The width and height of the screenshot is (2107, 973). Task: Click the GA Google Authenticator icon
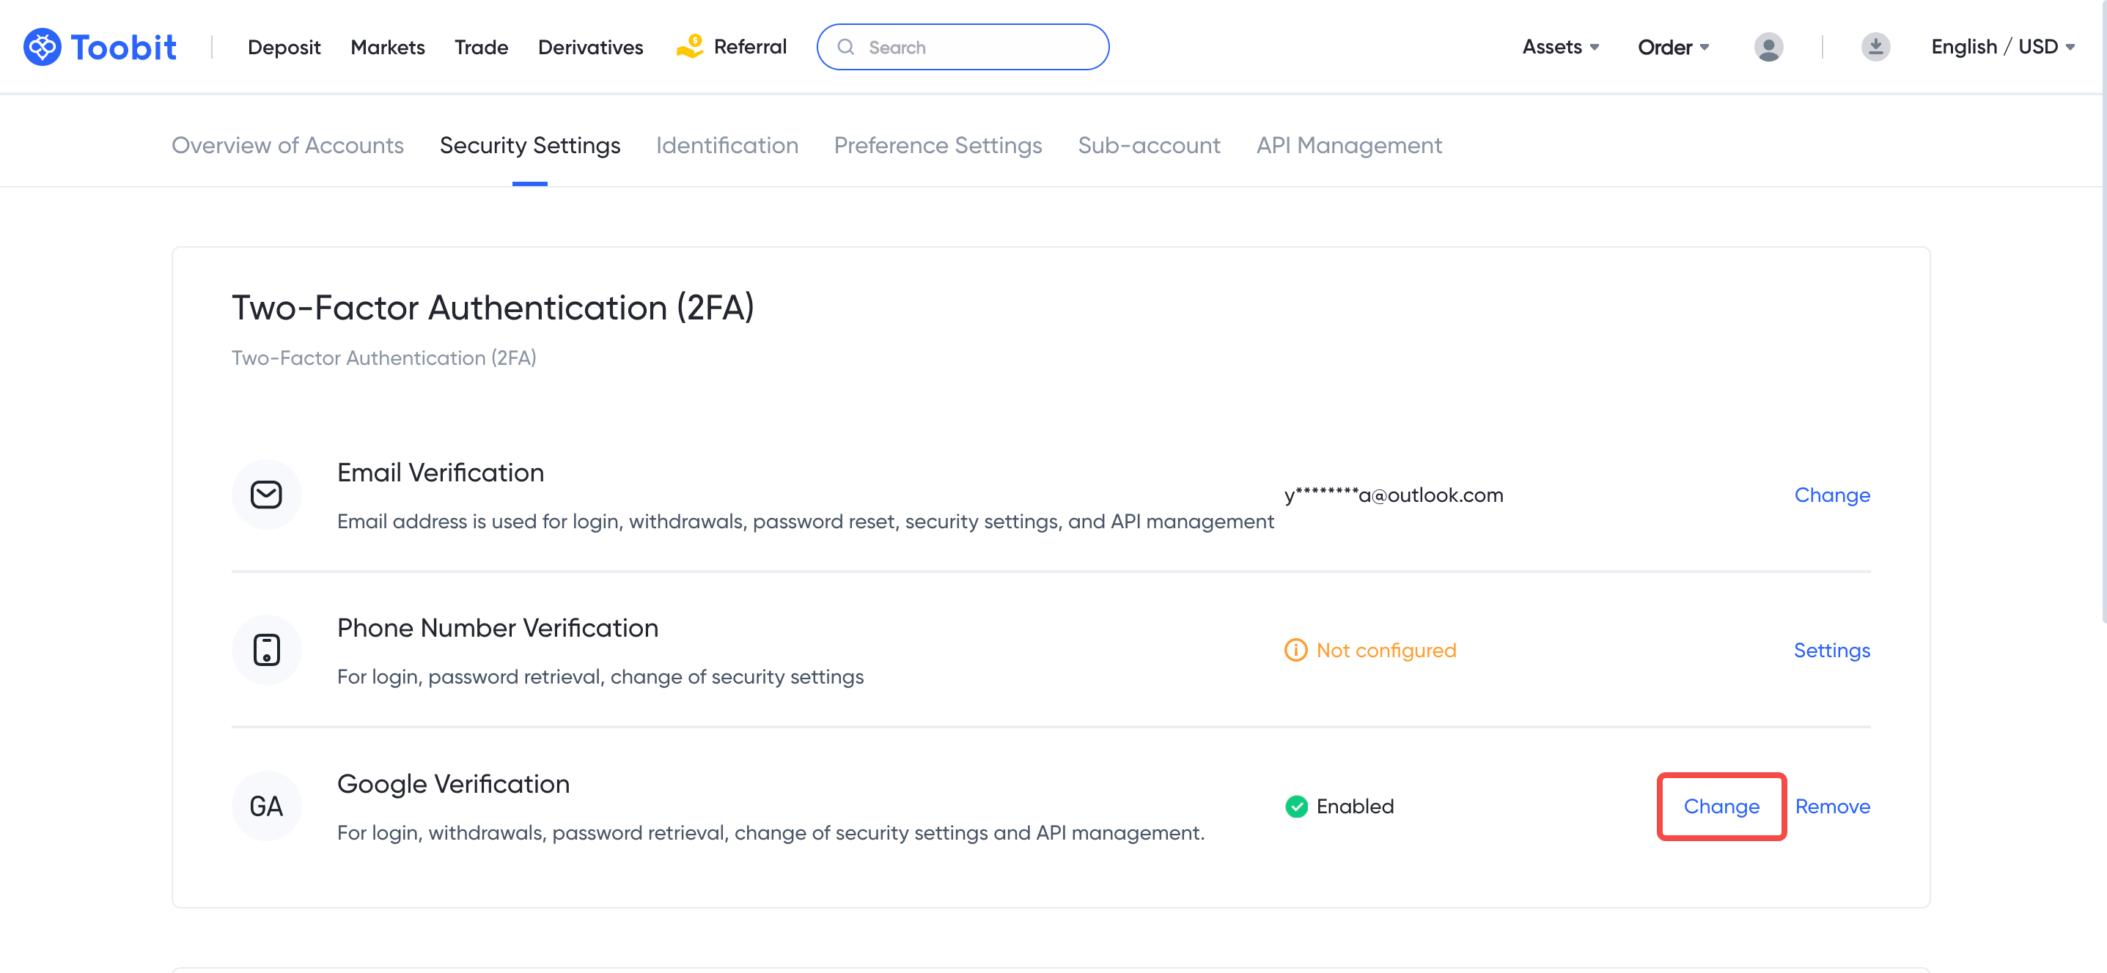pos(266,805)
